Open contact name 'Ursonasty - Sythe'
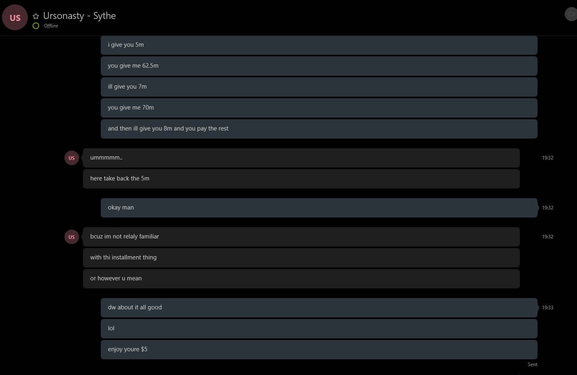 coord(79,16)
